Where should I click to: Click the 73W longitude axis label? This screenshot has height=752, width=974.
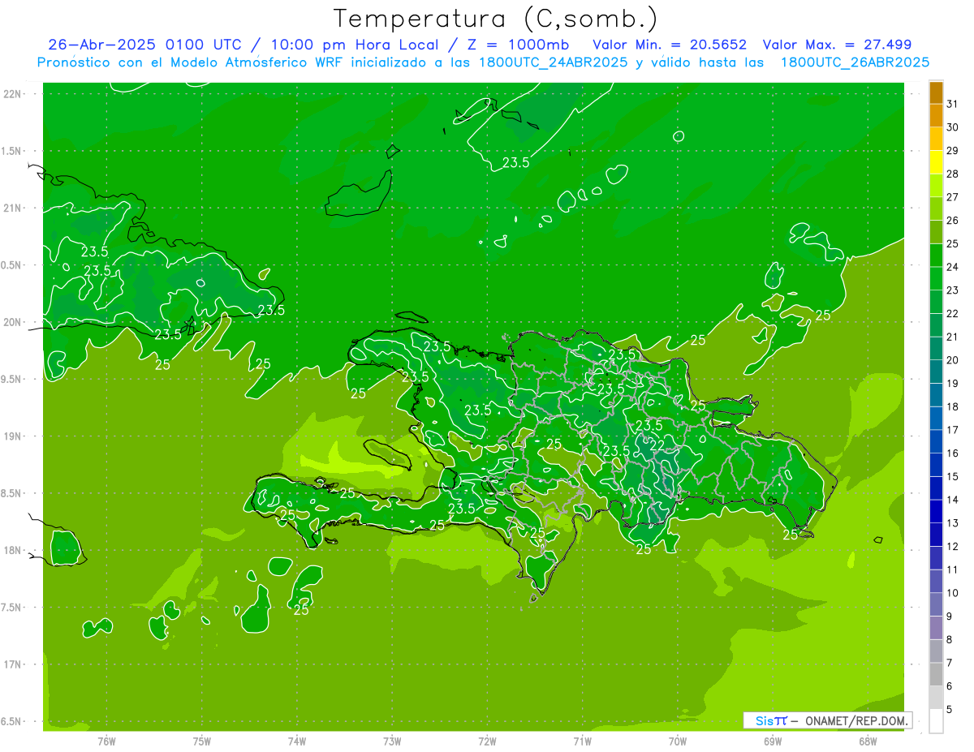coord(392,741)
